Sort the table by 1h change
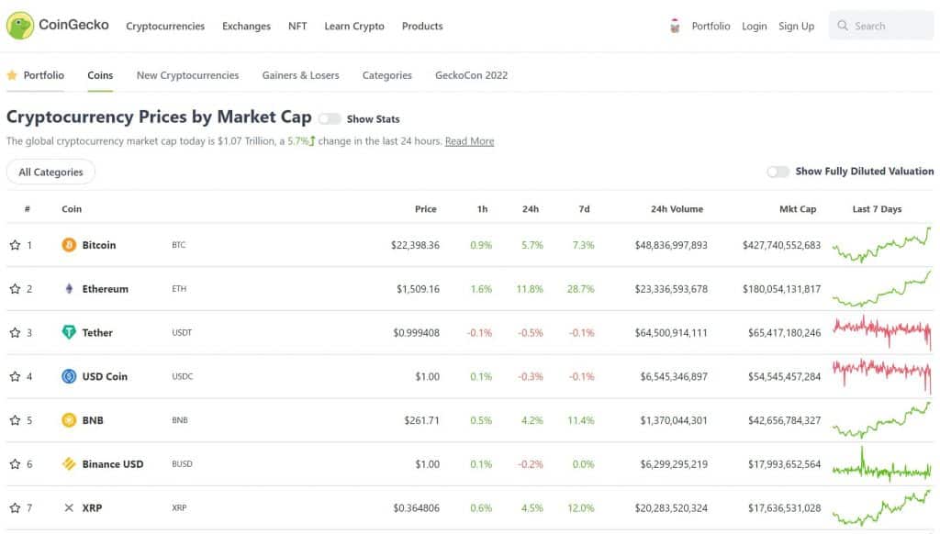940x534 pixels. pyautogui.click(x=482, y=208)
